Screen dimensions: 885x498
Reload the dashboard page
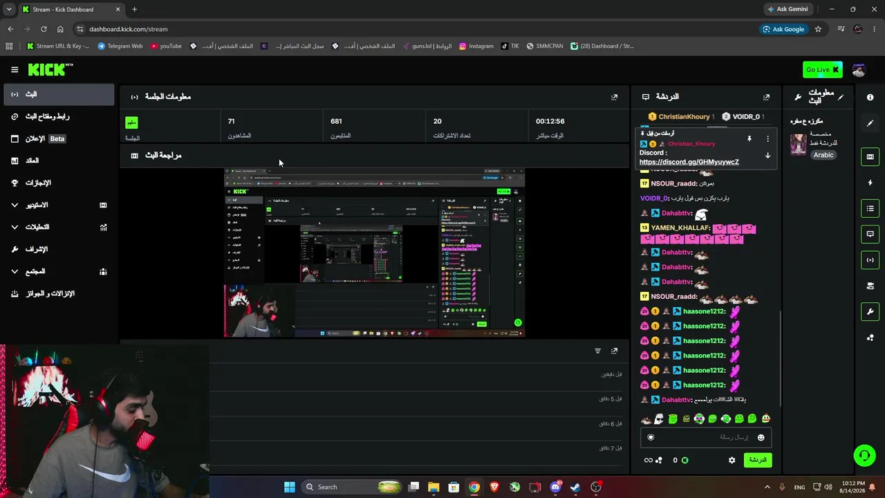point(44,29)
